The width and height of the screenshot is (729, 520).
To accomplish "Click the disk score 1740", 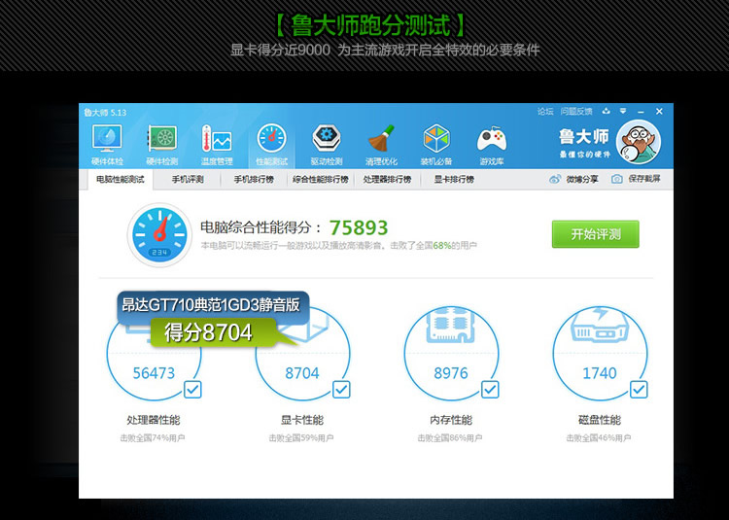I will [x=600, y=373].
